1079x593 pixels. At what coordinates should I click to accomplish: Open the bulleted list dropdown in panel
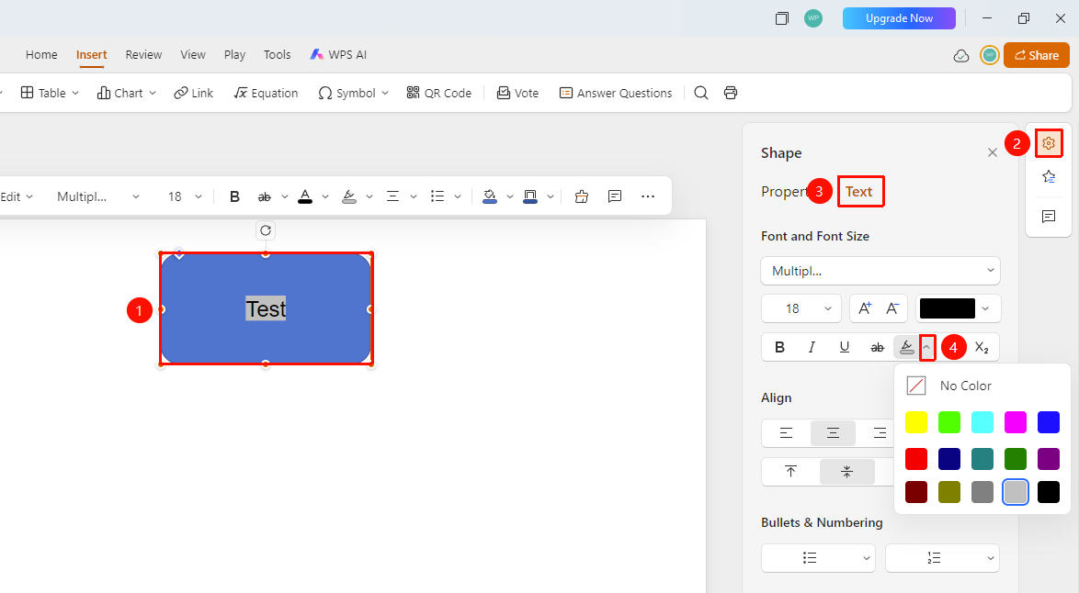click(818, 558)
